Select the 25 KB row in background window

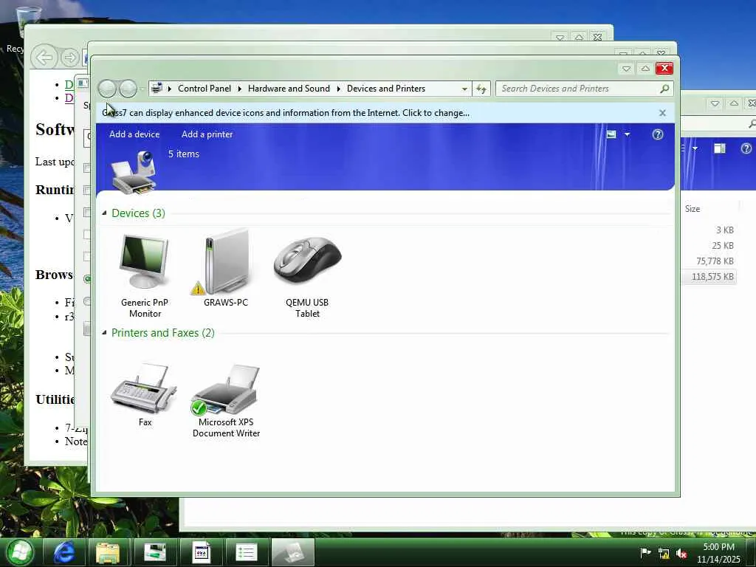click(709, 245)
